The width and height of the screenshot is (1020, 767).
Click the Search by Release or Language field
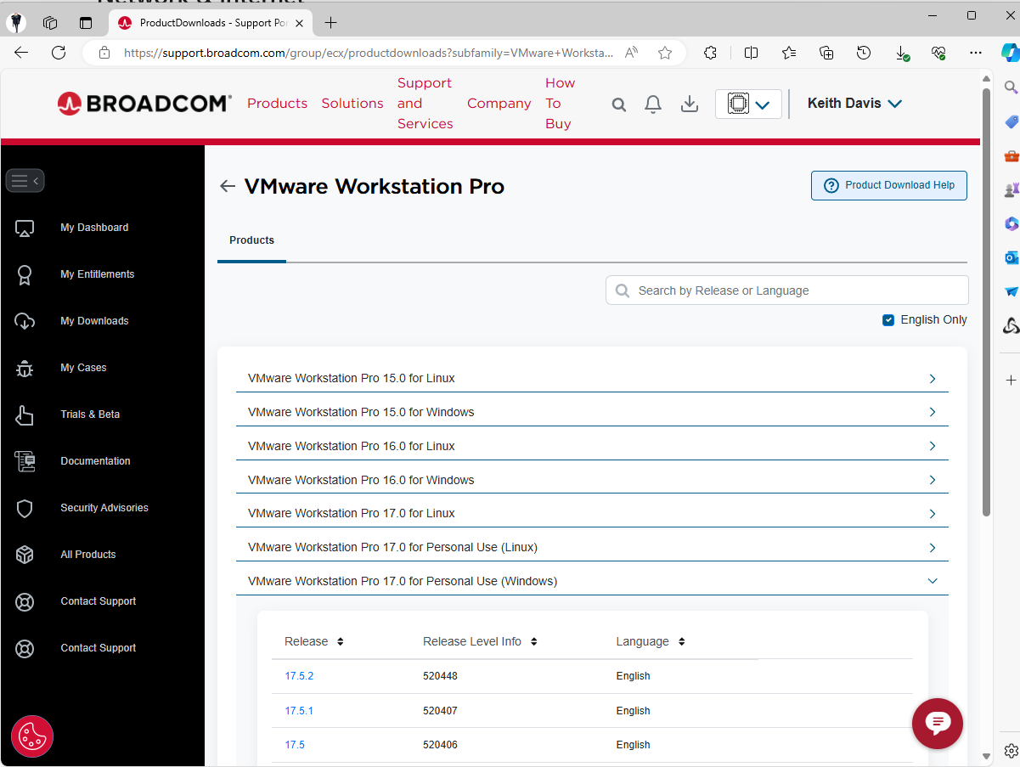click(786, 290)
